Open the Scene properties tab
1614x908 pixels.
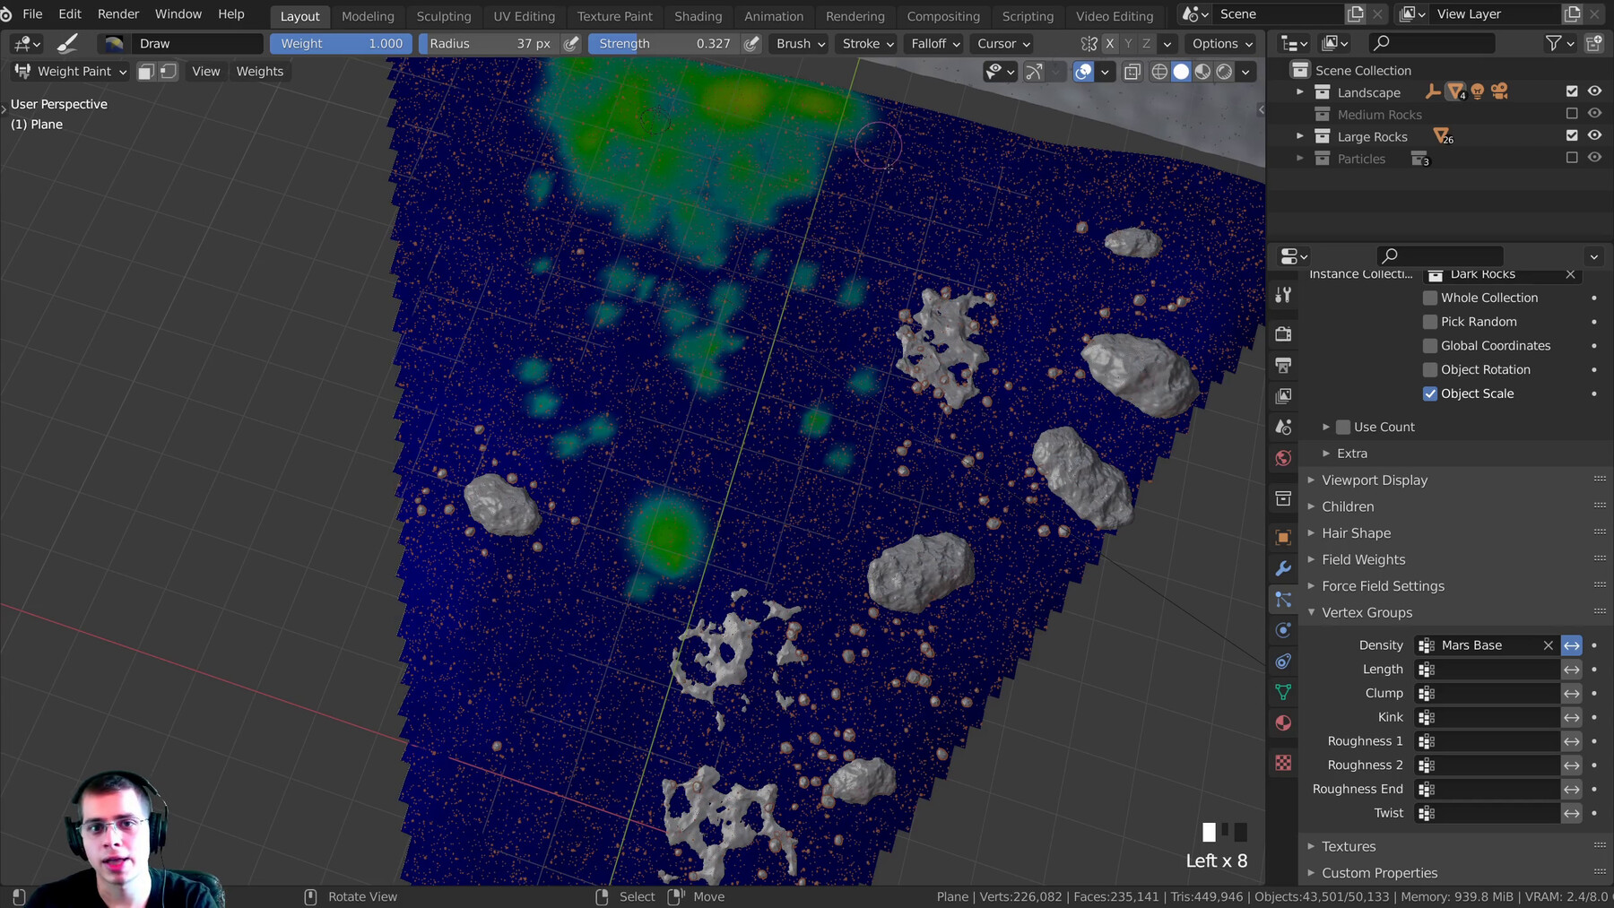(1283, 427)
